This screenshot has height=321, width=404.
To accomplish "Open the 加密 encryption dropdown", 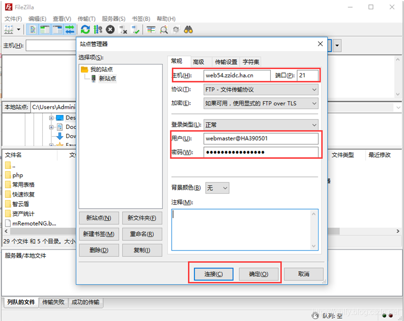I will tap(261, 103).
